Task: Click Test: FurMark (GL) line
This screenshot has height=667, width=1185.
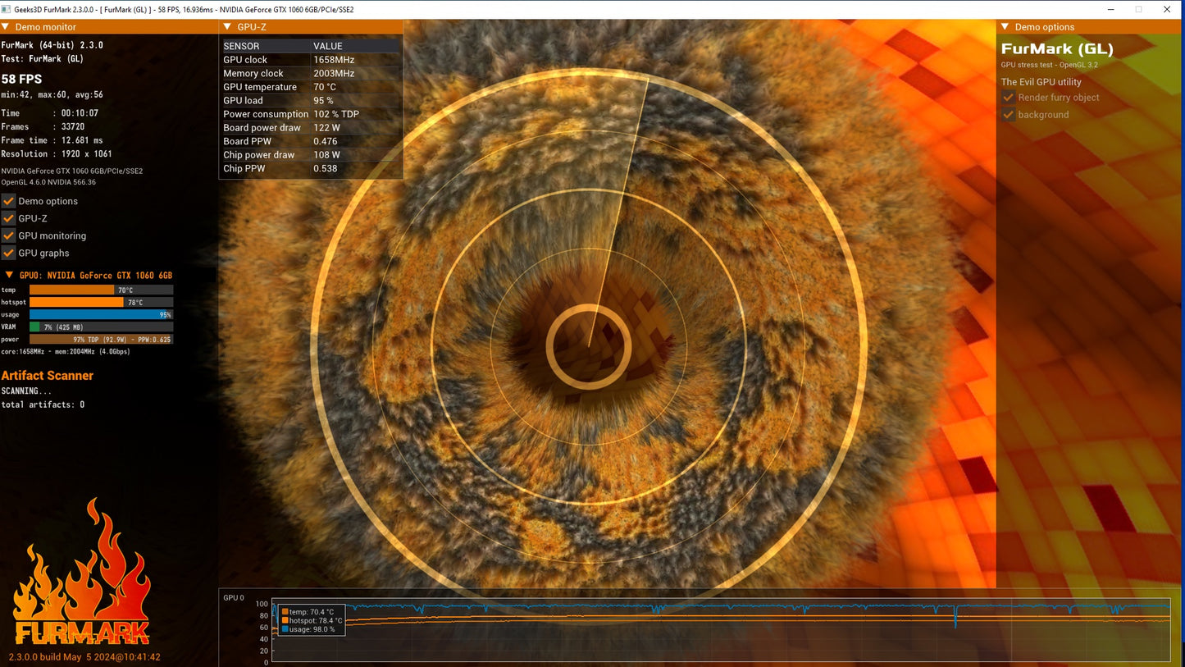Action: [x=42, y=59]
